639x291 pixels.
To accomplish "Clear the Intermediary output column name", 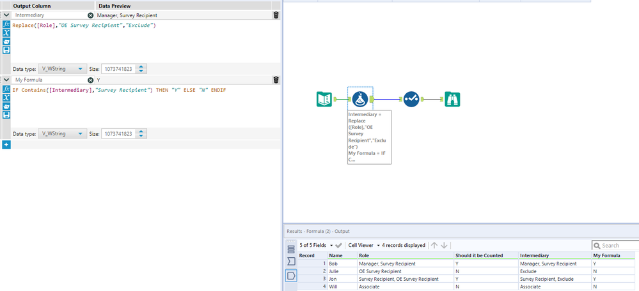I will click(x=90, y=15).
